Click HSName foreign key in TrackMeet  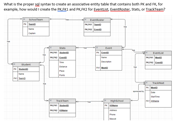point(155,101)
